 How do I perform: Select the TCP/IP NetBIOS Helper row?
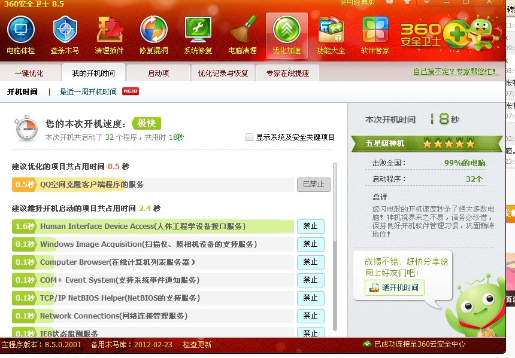tap(153, 298)
